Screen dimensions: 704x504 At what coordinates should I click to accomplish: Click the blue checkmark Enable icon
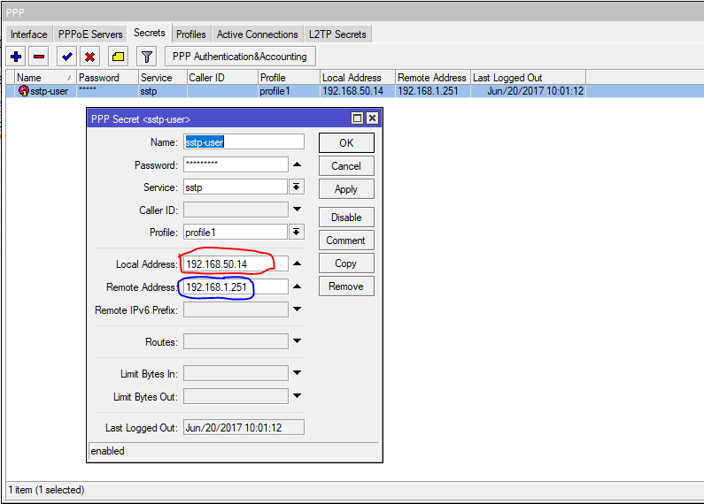(x=66, y=57)
